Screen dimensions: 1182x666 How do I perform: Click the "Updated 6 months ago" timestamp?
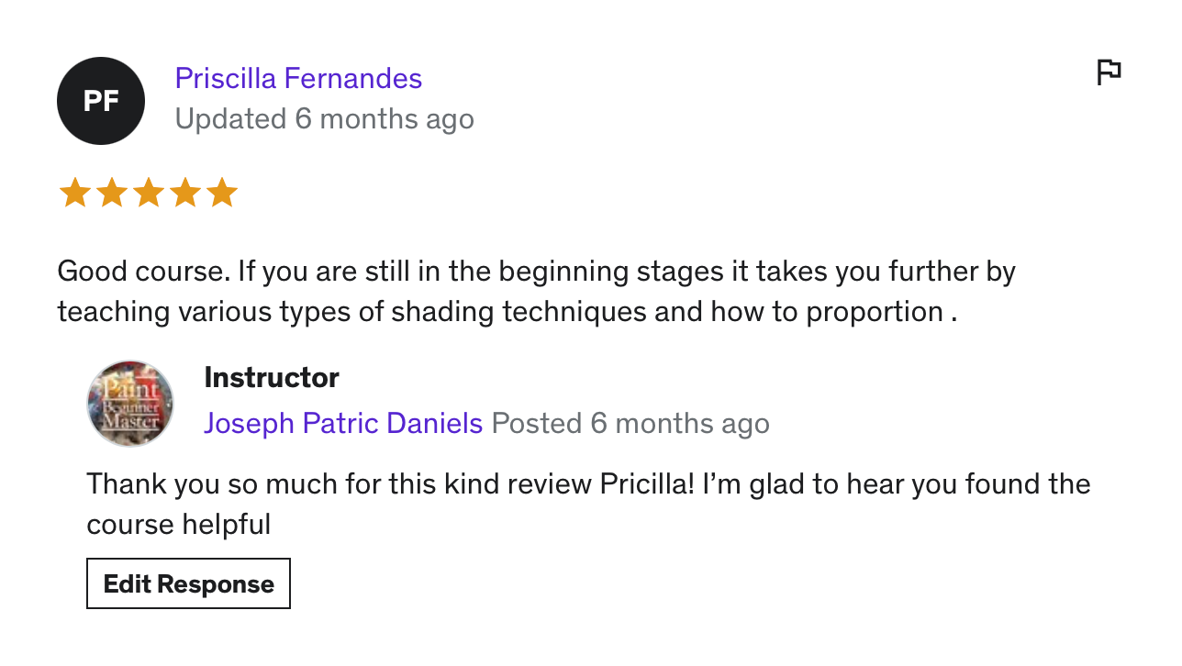click(x=324, y=119)
